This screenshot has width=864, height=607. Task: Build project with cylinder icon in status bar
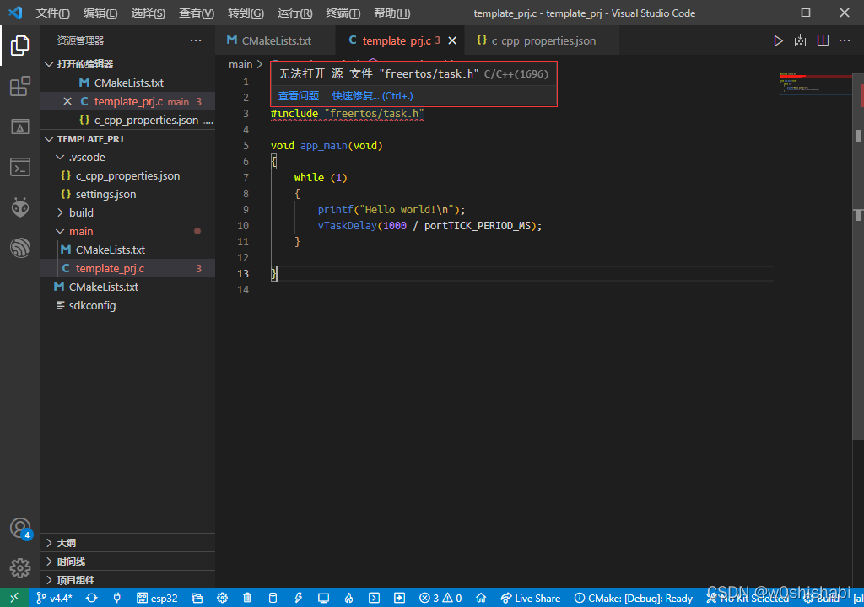tap(273, 598)
